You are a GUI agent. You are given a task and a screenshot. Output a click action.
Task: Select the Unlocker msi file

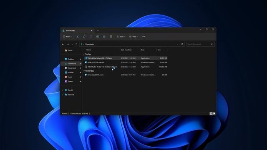[x=126, y=75]
